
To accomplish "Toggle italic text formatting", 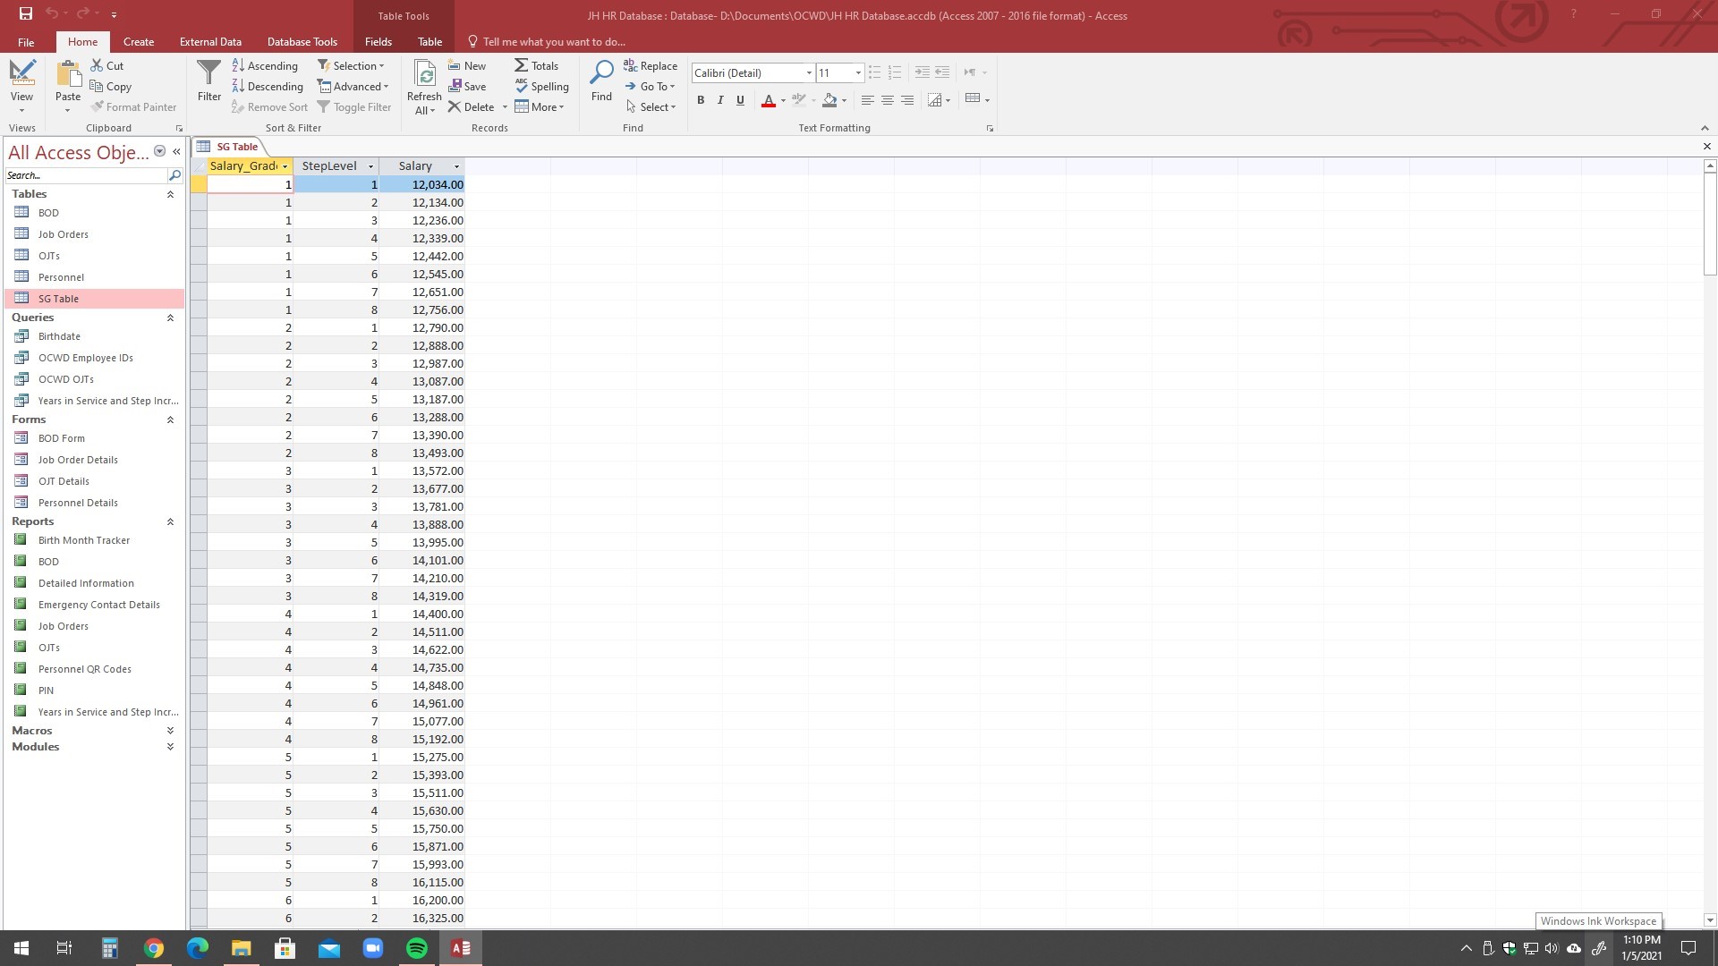I will point(720,100).
